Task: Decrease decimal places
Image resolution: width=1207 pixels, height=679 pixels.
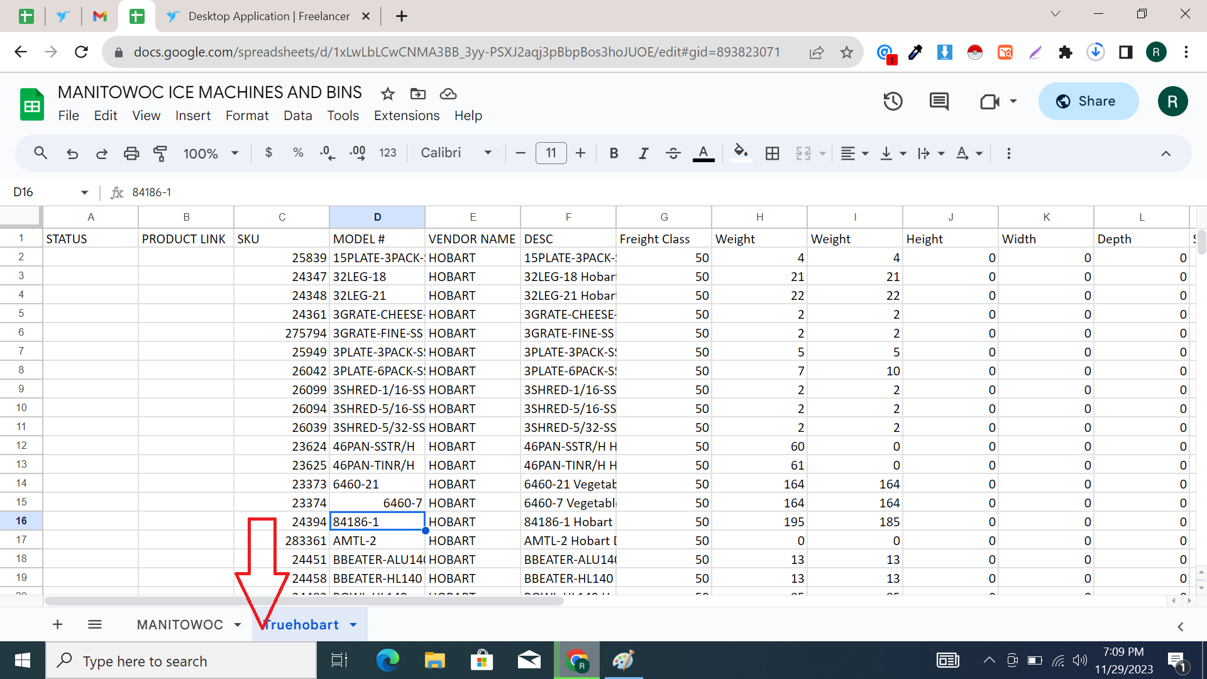Action: coord(327,153)
